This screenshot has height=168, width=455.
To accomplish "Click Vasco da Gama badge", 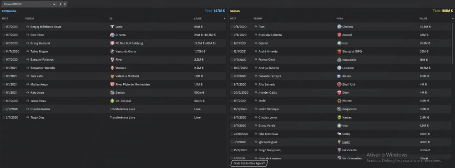I will 112,51.
